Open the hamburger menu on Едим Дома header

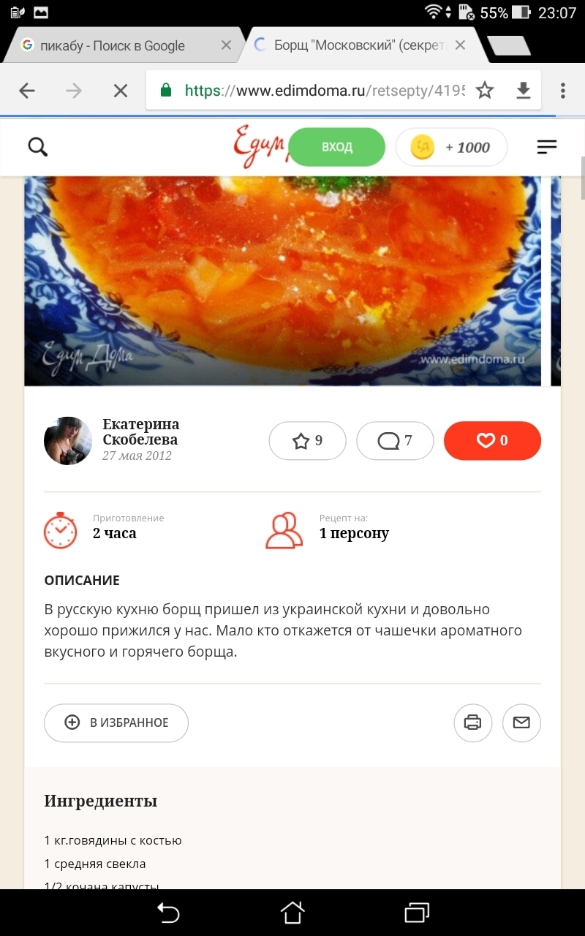547,147
